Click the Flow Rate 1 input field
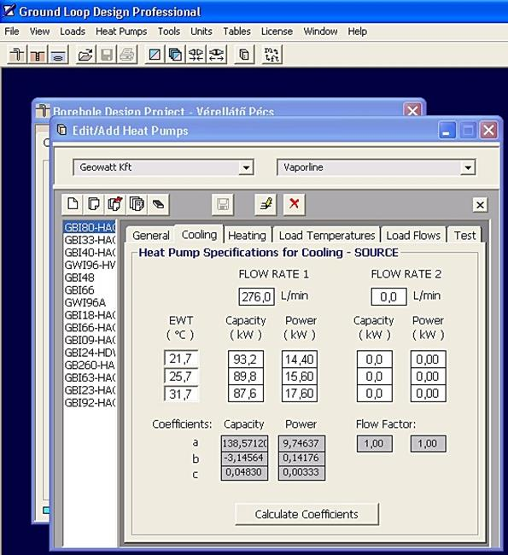This screenshot has height=555, width=508. pos(256,296)
